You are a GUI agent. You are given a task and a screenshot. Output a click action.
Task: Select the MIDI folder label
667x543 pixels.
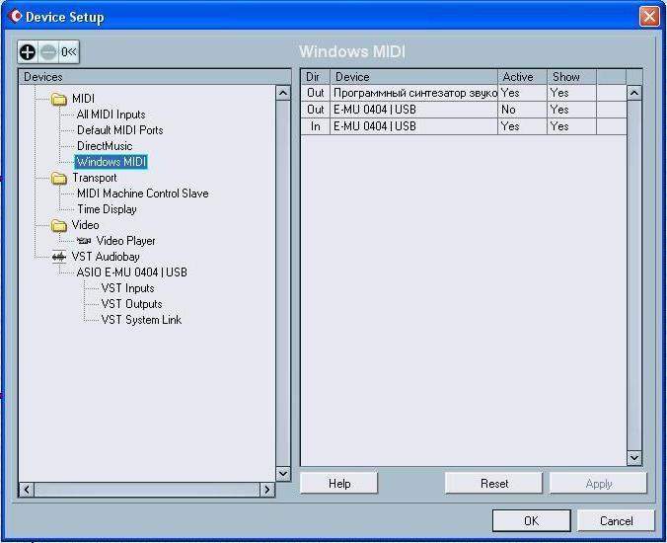[x=83, y=99]
